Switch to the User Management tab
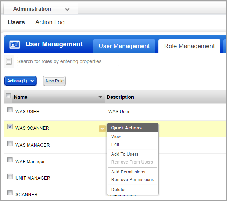 (x=124, y=46)
